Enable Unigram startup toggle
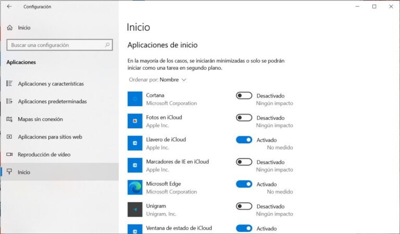The height and width of the screenshot is (234, 400). tap(244, 206)
